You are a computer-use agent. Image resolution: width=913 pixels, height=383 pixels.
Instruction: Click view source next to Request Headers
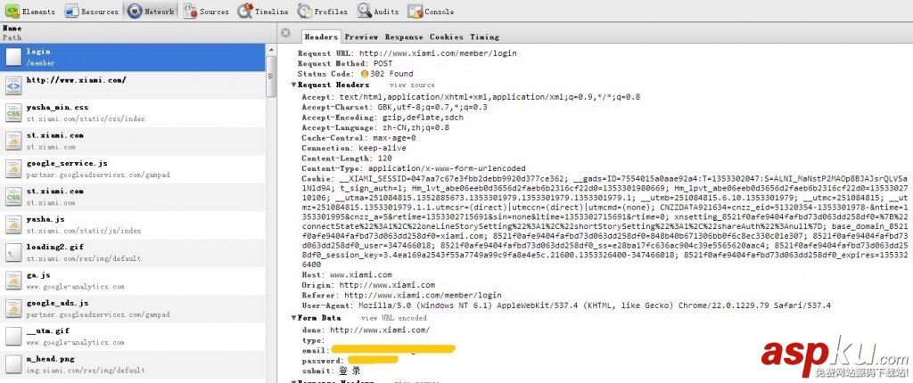tap(412, 85)
